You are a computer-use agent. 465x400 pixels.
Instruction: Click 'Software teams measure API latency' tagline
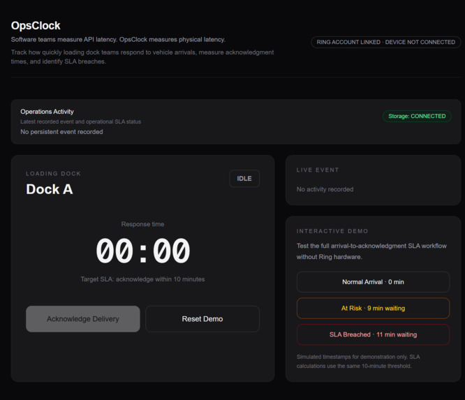(x=118, y=39)
